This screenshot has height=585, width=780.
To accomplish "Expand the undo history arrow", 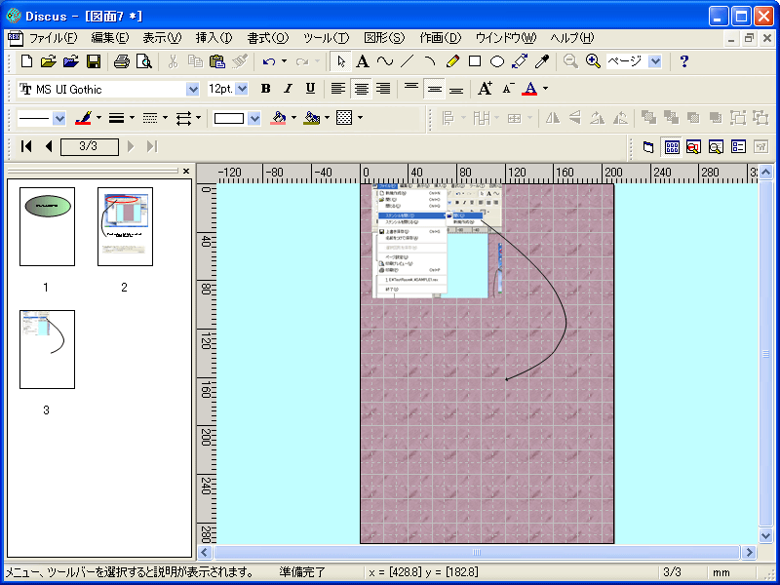I will click(284, 61).
